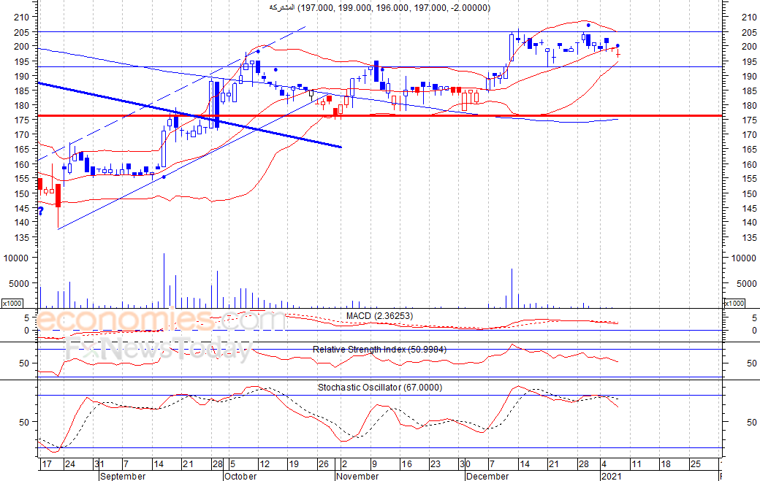Image resolution: width=760 pixels, height=481 pixels.
Task: Click the 210 value on the left price axis
Action: (x=22, y=17)
